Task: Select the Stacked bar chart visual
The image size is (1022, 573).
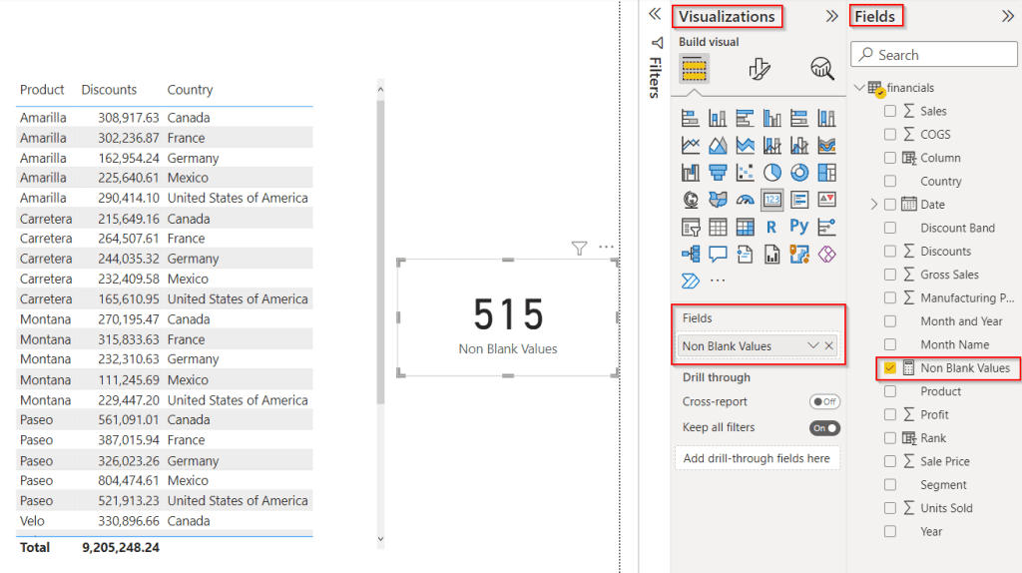Action: pos(691,118)
